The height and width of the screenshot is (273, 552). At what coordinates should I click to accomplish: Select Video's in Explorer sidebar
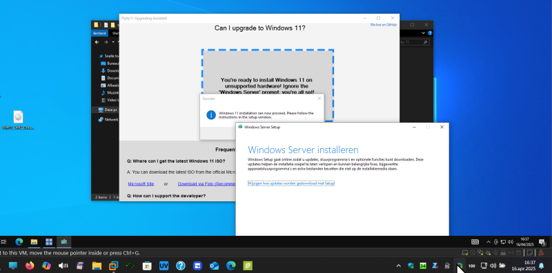tap(110, 100)
